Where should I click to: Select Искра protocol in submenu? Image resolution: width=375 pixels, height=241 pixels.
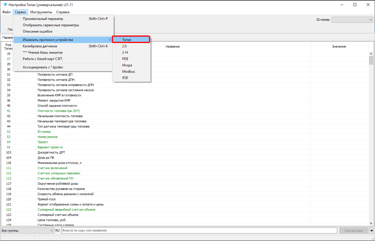click(131, 65)
